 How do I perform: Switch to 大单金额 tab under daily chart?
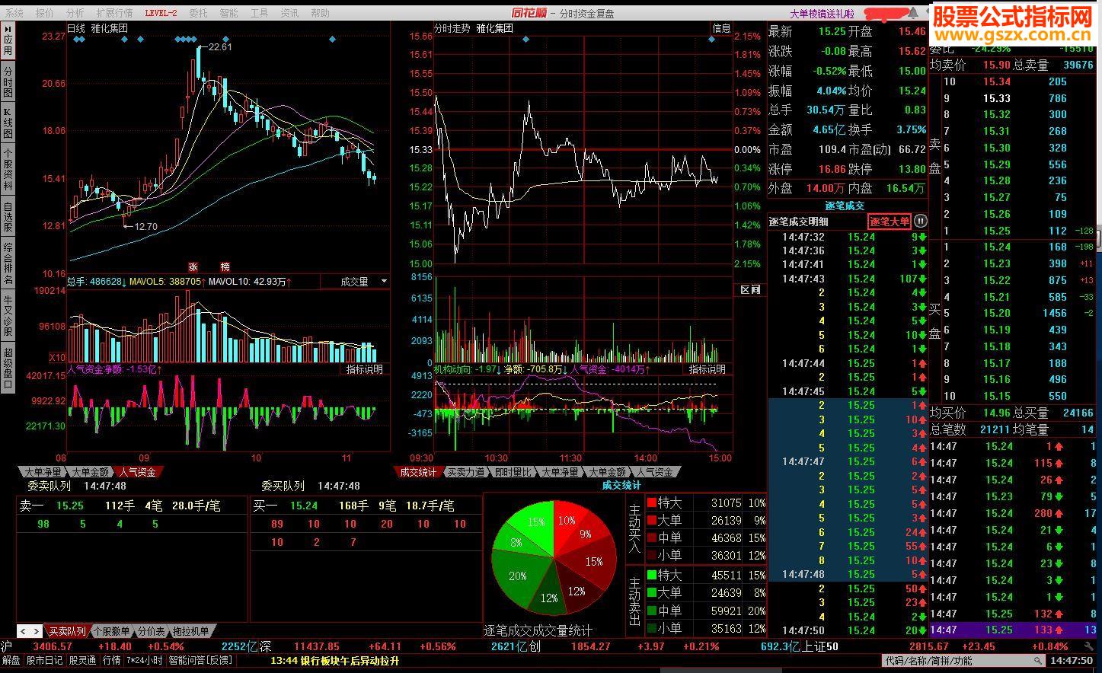tap(91, 472)
